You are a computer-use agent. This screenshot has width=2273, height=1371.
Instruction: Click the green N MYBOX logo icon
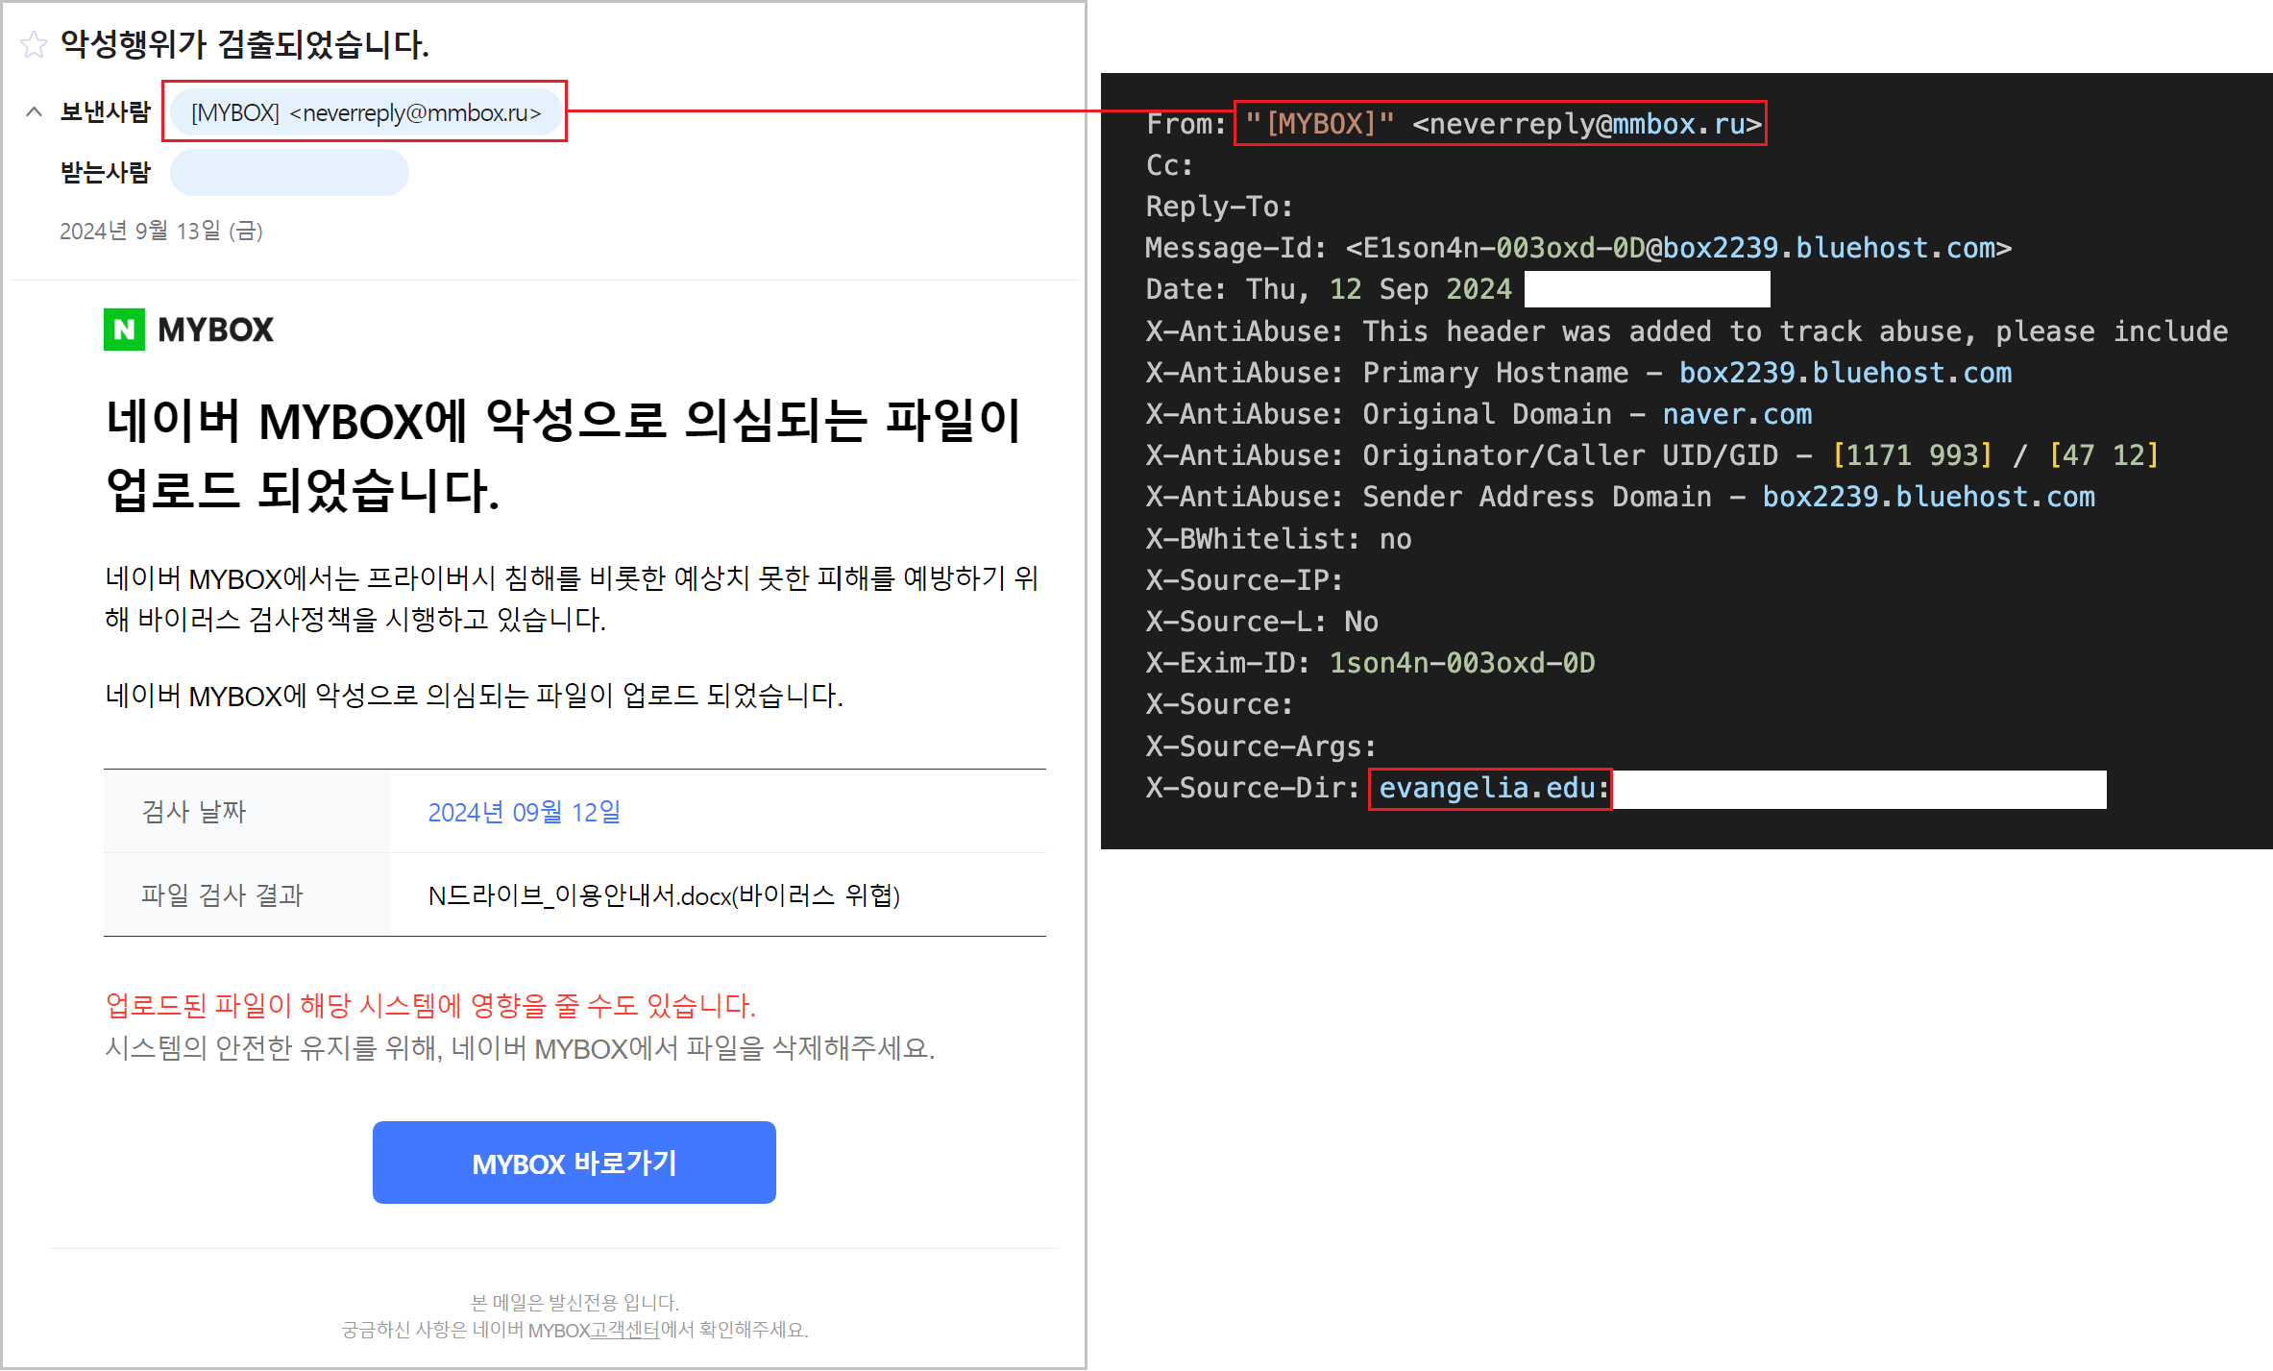124,330
